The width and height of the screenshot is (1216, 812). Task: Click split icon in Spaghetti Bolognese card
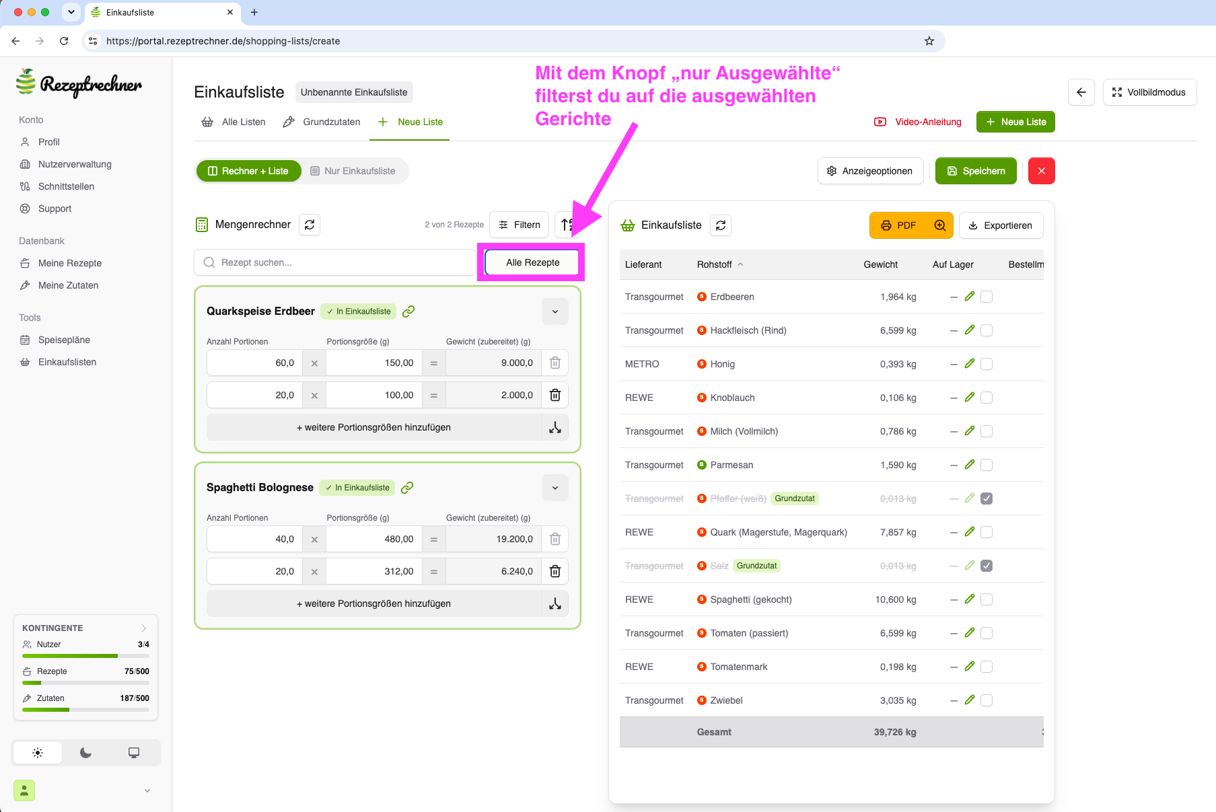click(555, 603)
